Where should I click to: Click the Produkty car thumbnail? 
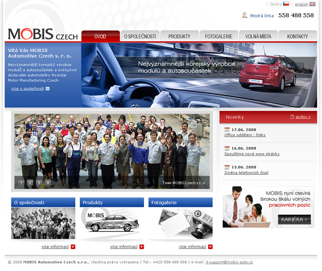click(112, 223)
